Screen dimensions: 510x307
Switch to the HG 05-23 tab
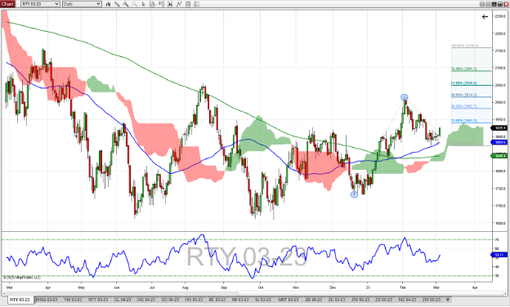194,300
